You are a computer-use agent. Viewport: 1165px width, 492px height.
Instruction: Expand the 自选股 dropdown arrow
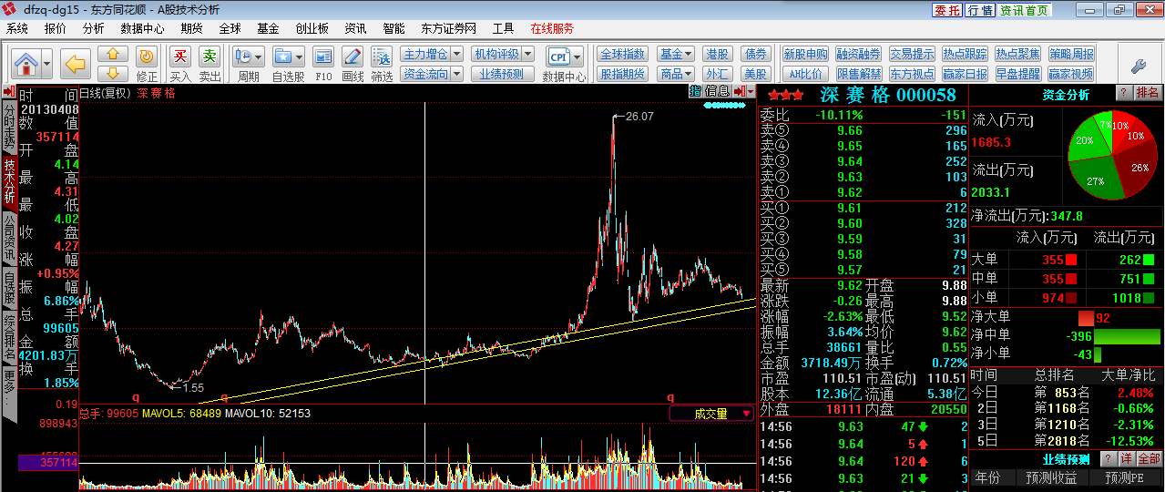pos(300,56)
